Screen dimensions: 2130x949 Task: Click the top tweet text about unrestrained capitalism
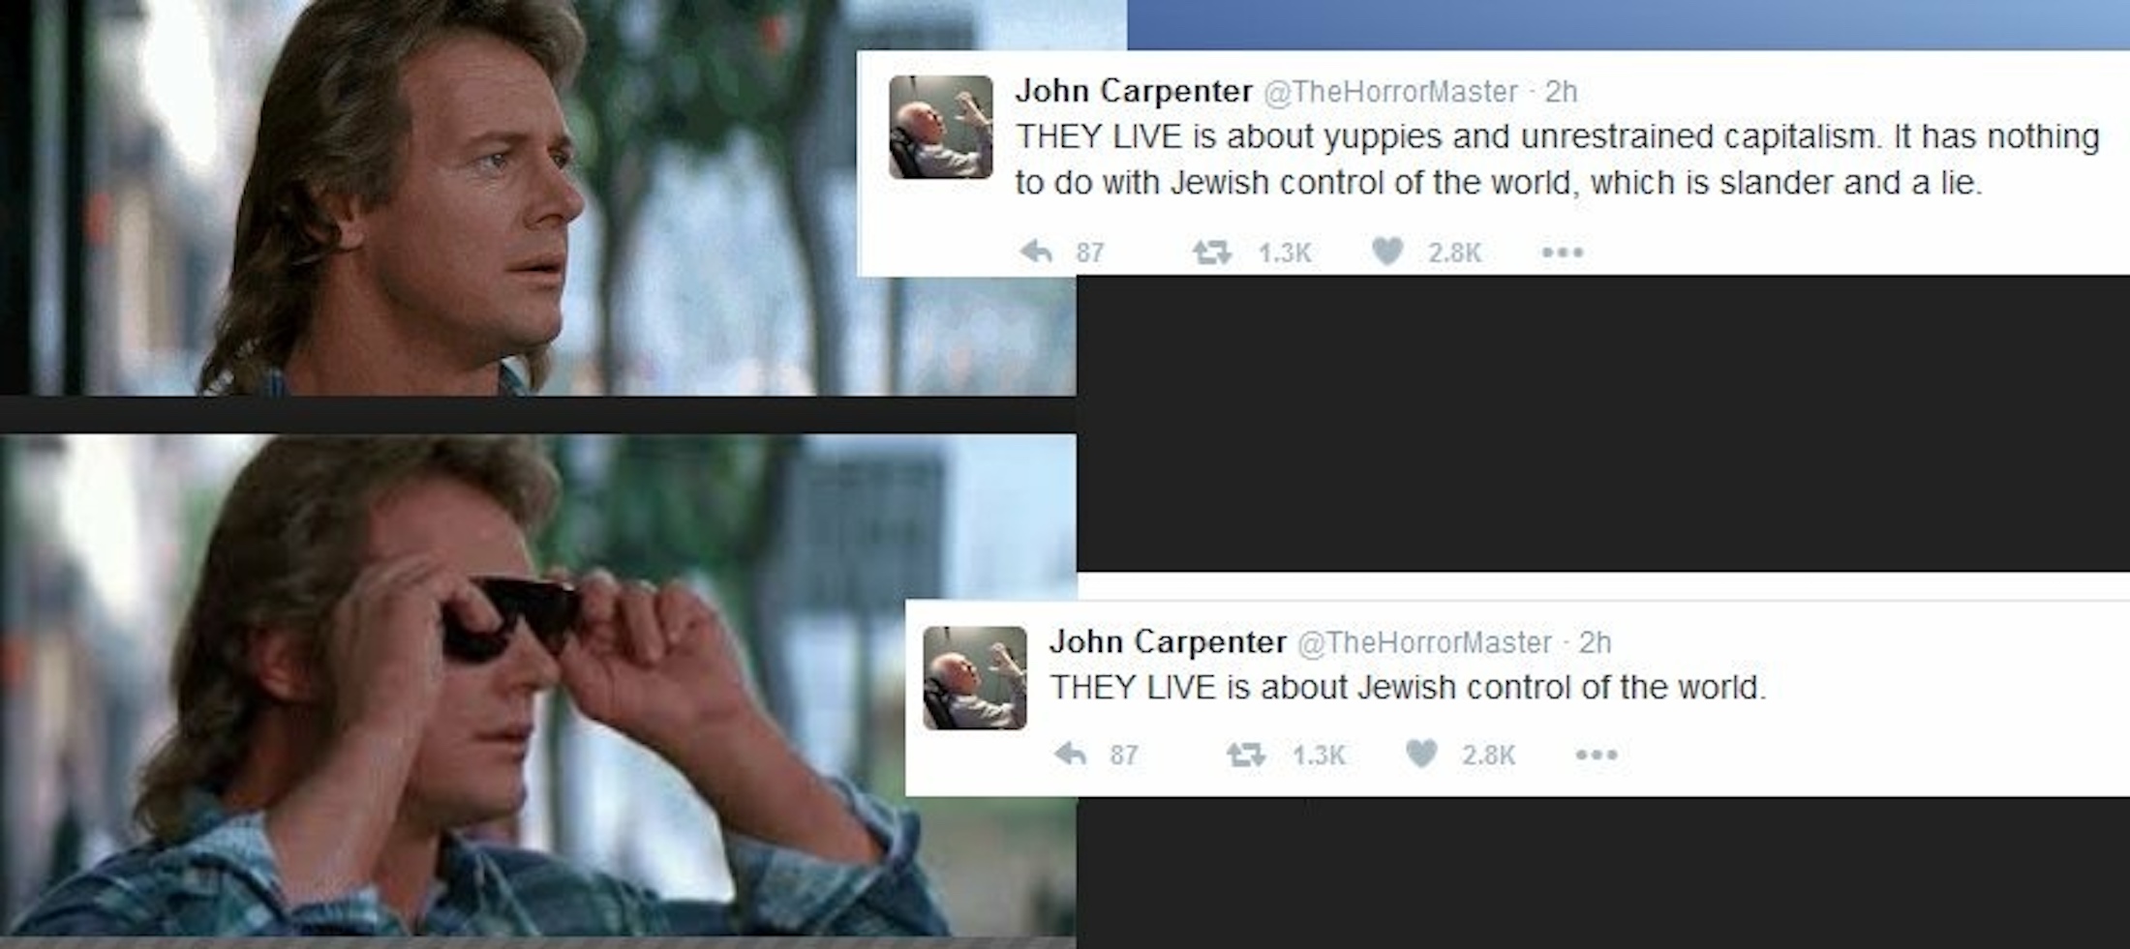pos(1557,159)
